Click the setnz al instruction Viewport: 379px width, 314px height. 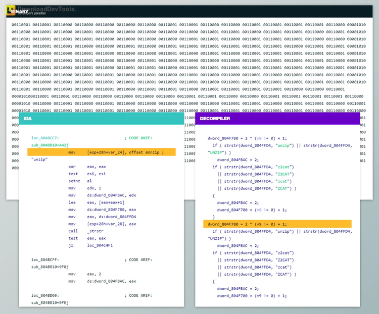point(80,181)
